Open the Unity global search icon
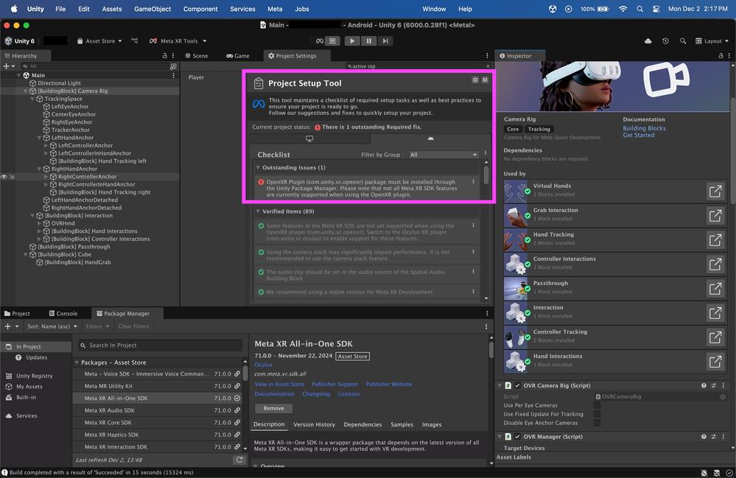Screen dimensions: 736x478 [682, 41]
